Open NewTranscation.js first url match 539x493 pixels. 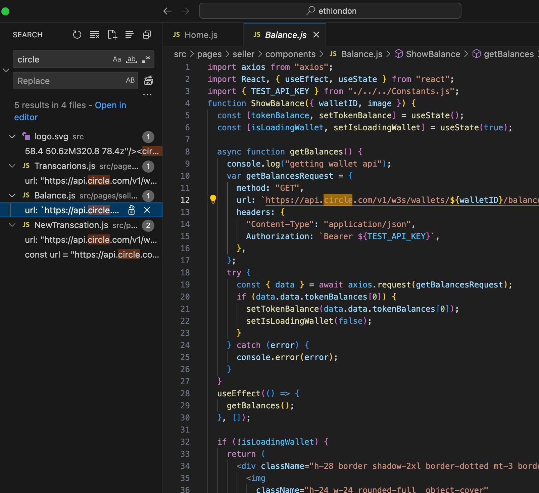[x=91, y=240]
